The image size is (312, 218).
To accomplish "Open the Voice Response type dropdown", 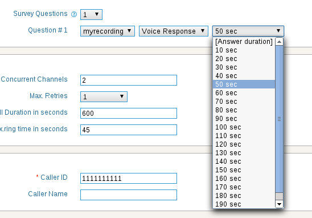I will pos(174,31).
